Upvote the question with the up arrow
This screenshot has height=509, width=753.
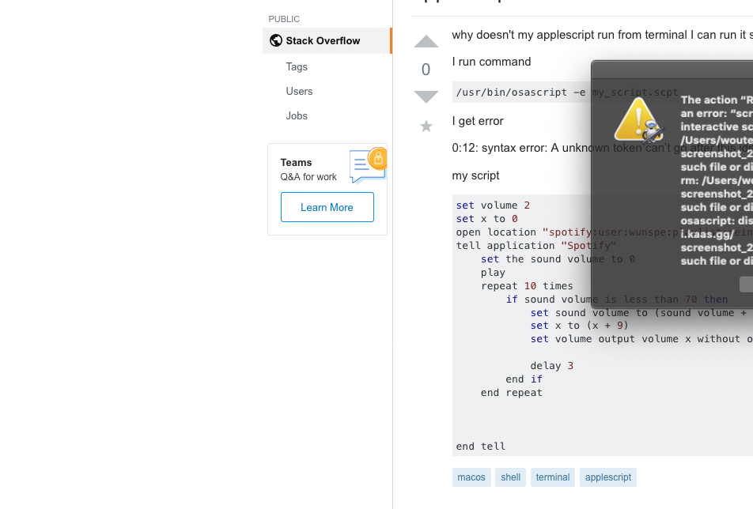(x=426, y=43)
